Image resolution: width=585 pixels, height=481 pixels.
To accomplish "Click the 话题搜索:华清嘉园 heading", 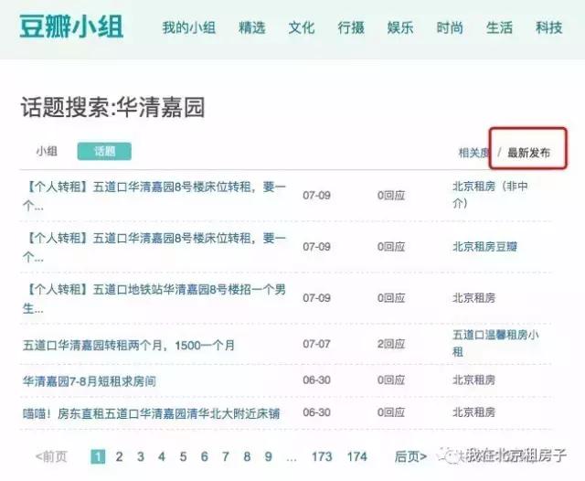I will pyautogui.click(x=112, y=107).
